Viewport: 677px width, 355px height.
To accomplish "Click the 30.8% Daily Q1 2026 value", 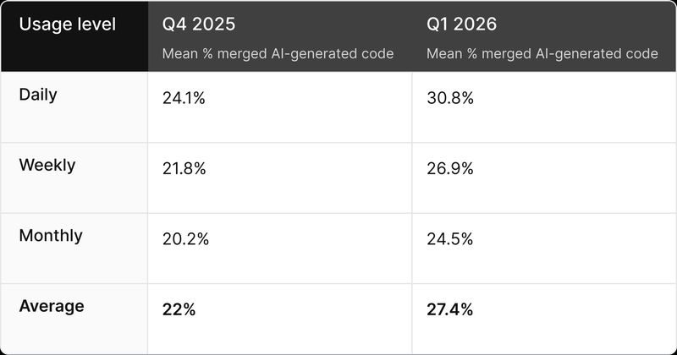I will coord(450,98).
